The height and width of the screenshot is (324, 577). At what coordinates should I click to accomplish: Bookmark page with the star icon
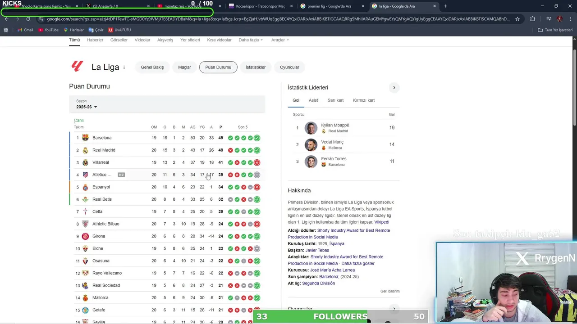tap(517, 19)
